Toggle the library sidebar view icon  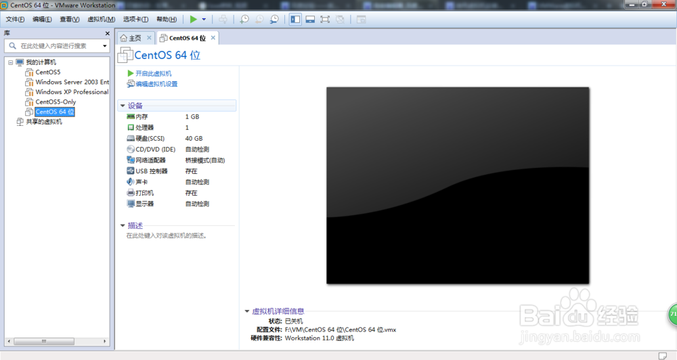(295, 19)
